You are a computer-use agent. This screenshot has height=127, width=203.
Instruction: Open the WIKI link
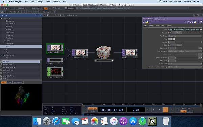[7, 8]
